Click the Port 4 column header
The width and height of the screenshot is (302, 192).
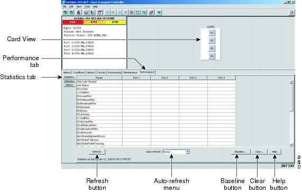[x=222, y=78]
